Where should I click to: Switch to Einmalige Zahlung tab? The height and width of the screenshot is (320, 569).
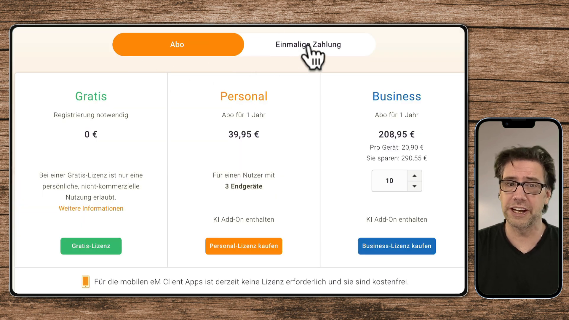point(308,44)
